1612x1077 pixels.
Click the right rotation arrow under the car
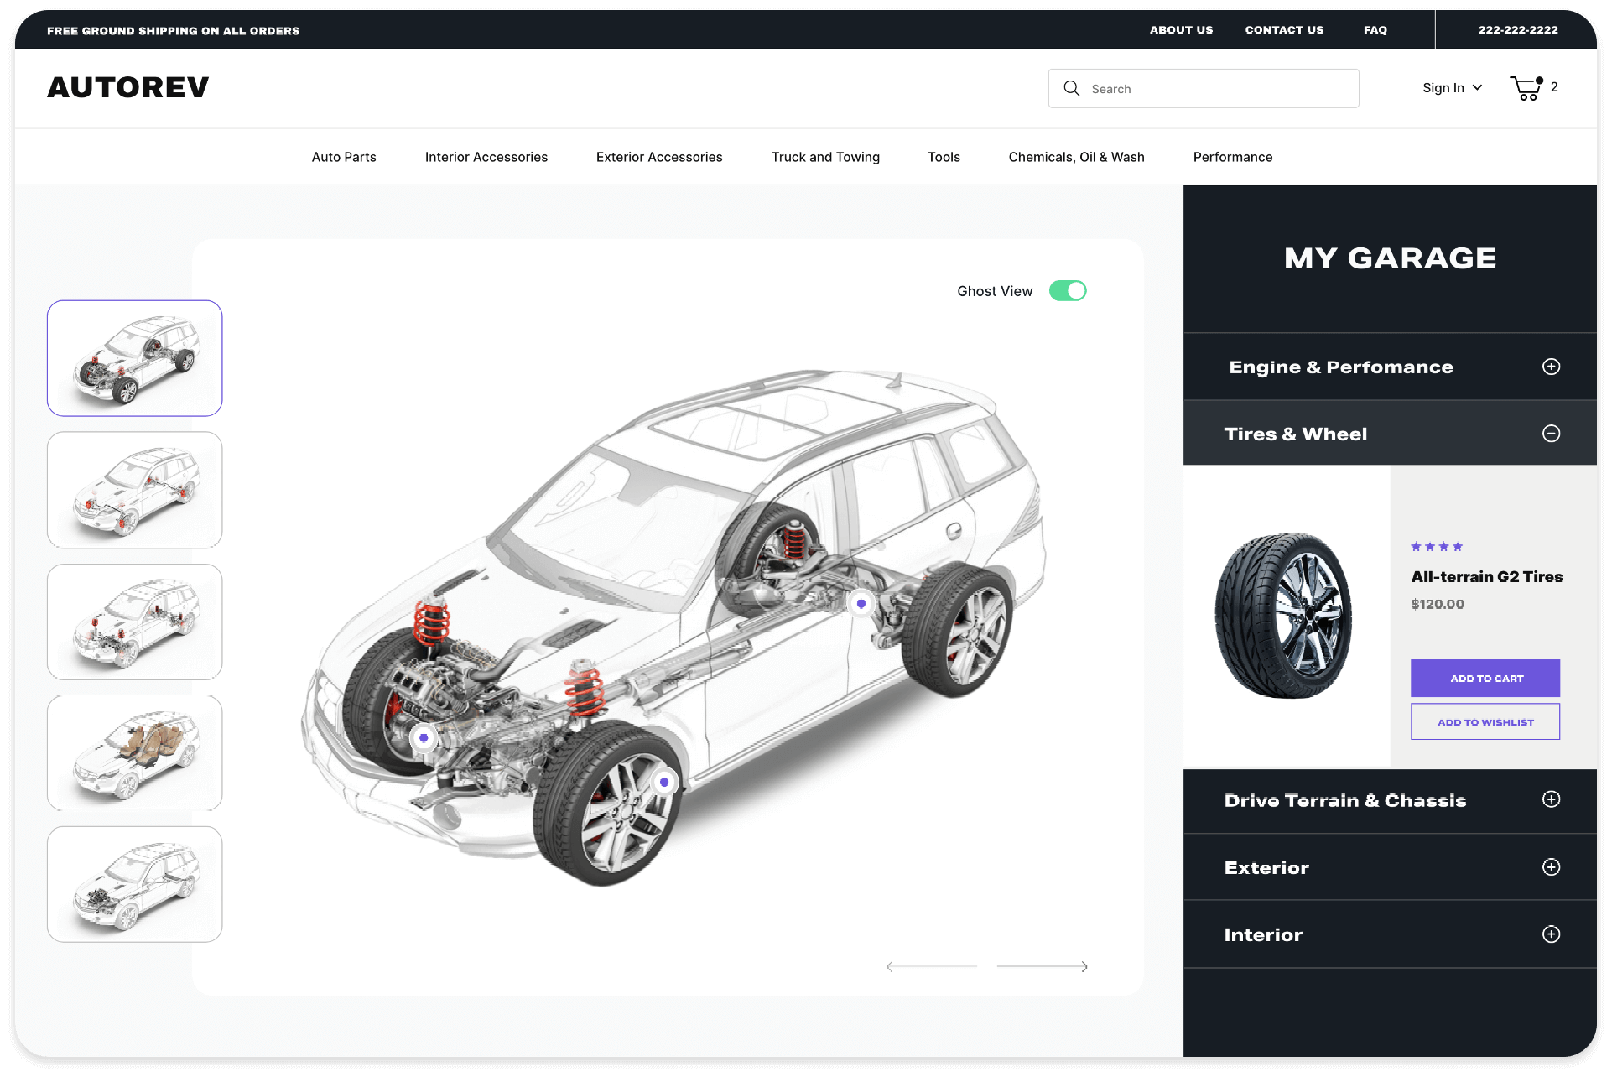[x=1084, y=966]
